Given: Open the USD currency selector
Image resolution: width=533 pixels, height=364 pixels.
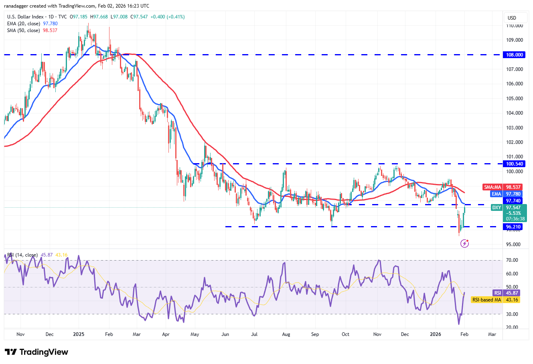Looking at the screenshot, I should [515, 18].
